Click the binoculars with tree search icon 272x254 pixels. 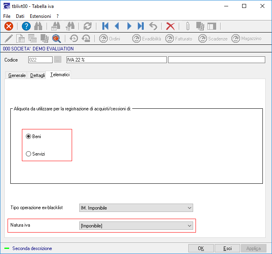click(x=70, y=26)
